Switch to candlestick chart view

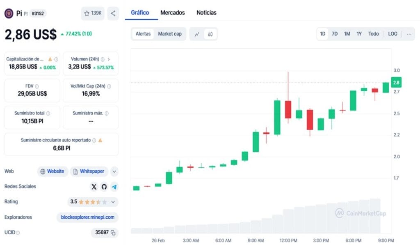tap(210, 34)
